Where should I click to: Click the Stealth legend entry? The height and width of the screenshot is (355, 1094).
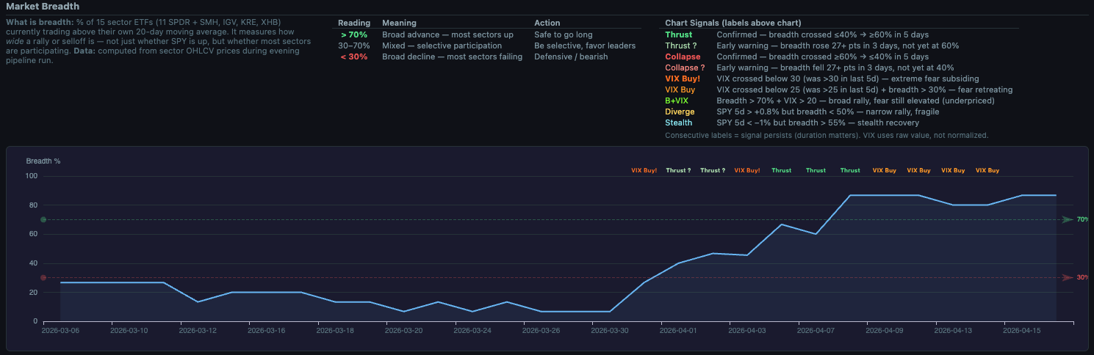pyautogui.click(x=678, y=122)
